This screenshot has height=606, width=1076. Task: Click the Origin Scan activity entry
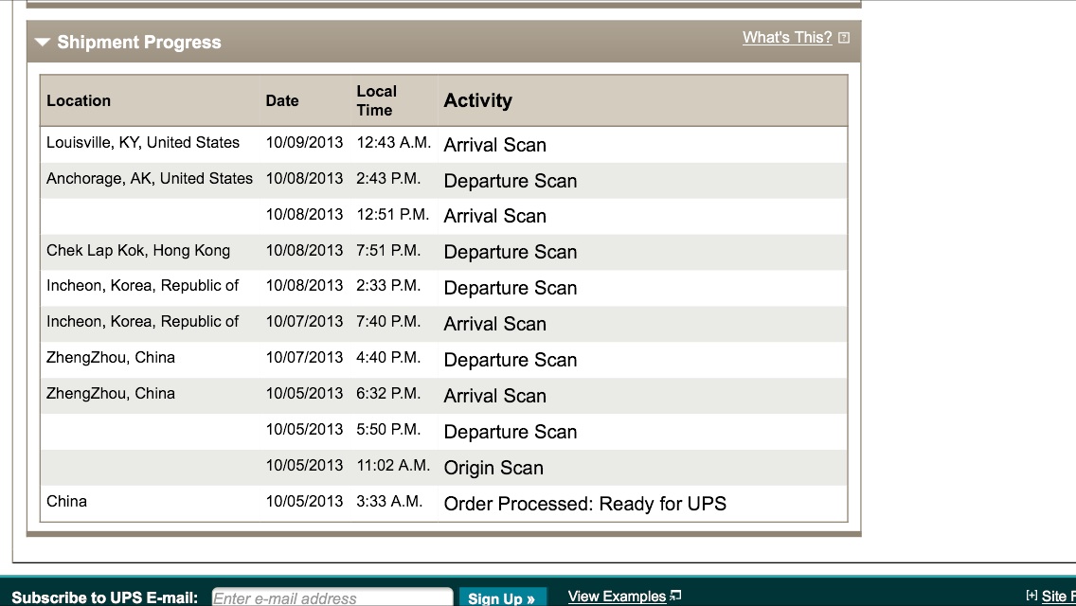tap(493, 468)
